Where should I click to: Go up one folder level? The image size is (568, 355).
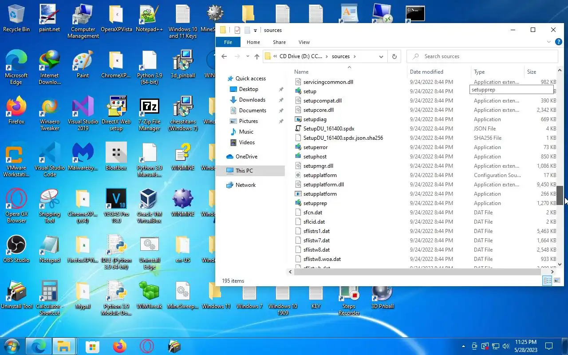(256, 56)
